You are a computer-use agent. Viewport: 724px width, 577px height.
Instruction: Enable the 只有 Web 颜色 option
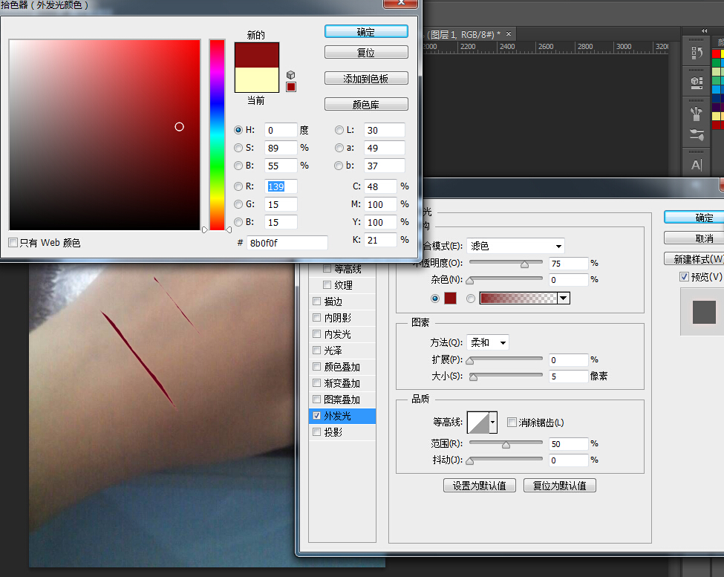click(x=13, y=242)
